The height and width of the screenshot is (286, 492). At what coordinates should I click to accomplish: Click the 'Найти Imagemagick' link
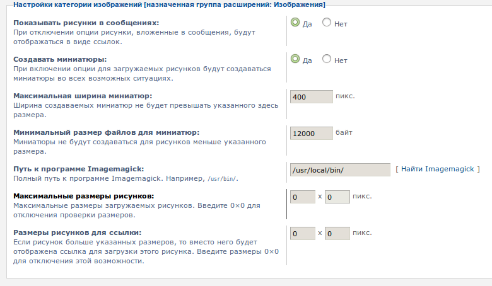[x=438, y=169]
